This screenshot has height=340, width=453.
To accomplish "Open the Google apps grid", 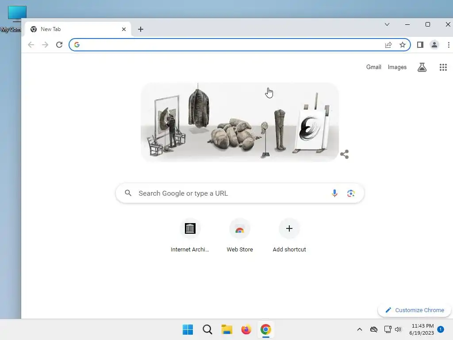I will 443,67.
